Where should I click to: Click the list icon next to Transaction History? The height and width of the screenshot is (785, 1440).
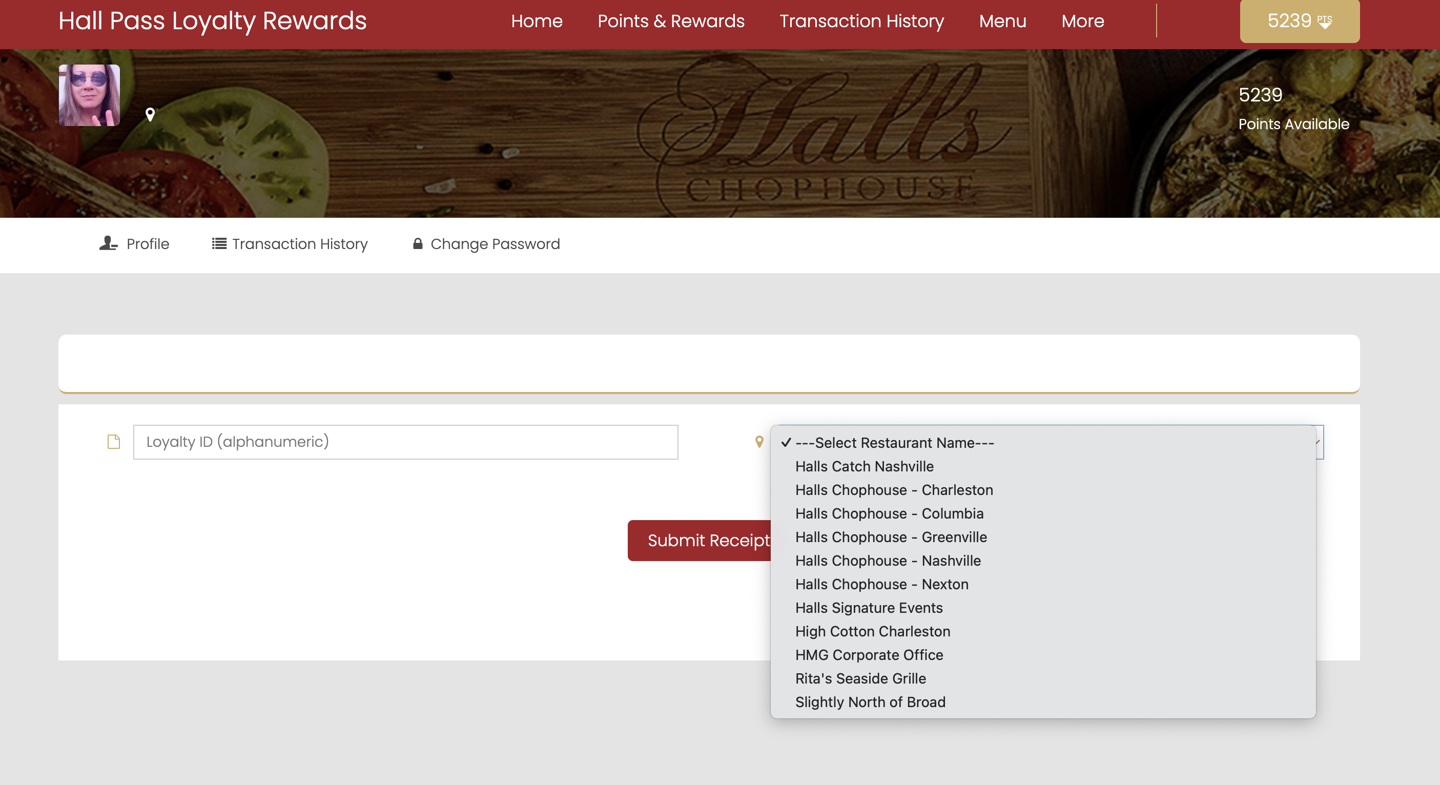coord(219,244)
